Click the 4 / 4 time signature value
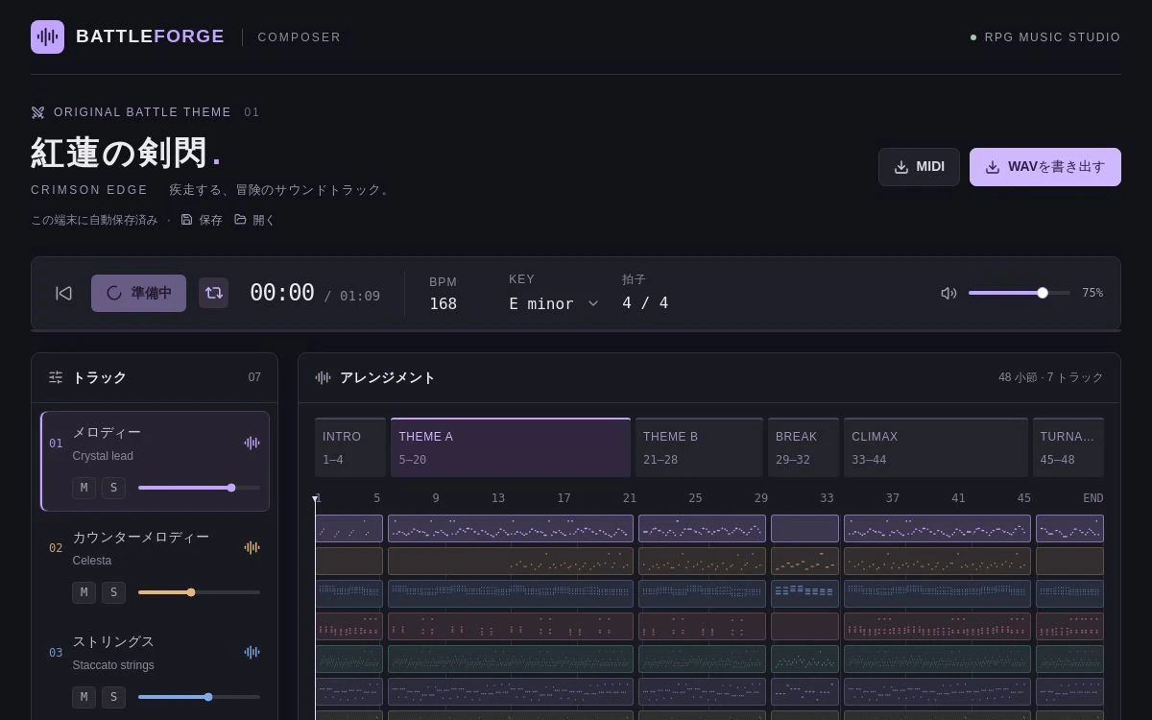The width and height of the screenshot is (1152, 720). (645, 303)
